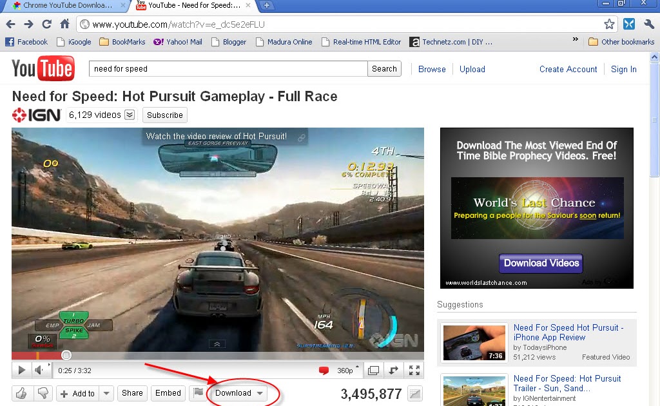The width and height of the screenshot is (660, 406).
Task: Click the Sign In link
Action: tap(623, 69)
